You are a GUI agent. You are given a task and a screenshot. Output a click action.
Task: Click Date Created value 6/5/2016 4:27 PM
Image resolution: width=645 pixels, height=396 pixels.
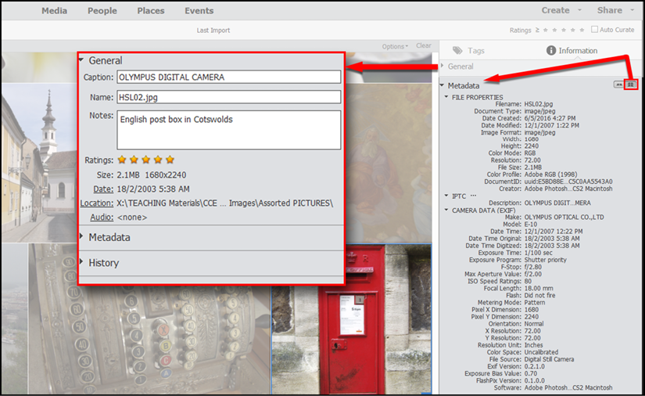tap(550, 118)
